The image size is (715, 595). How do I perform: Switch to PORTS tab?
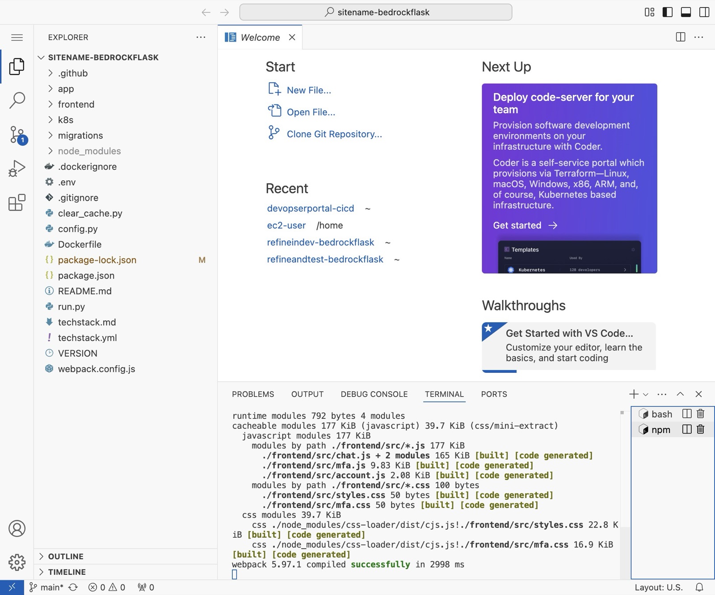pyautogui.click(x=494, y=394)
